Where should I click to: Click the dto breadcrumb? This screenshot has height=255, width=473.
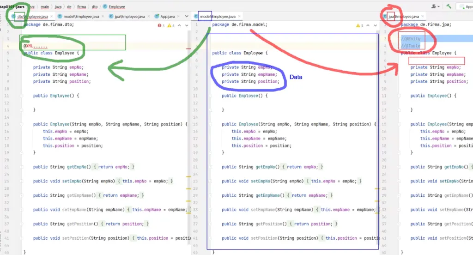(x=95, y=6)
